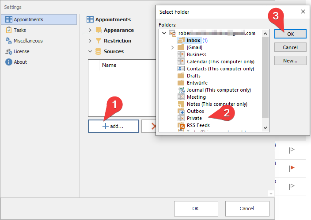The height and width of the screenshot is (220, 311).
Task: Select the [Gmail] folder
Action: click(194, 47)
